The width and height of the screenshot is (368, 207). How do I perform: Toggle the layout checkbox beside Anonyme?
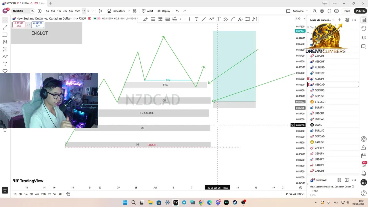(288, 11)
